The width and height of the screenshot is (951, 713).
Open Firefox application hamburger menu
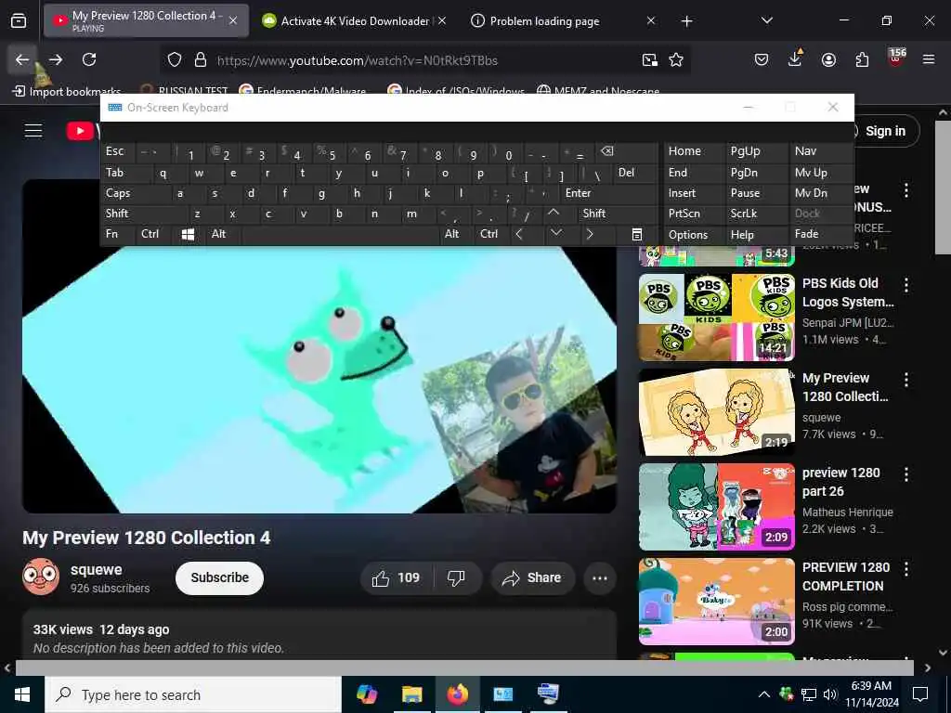pyautogui.click(x=929, y=60)
